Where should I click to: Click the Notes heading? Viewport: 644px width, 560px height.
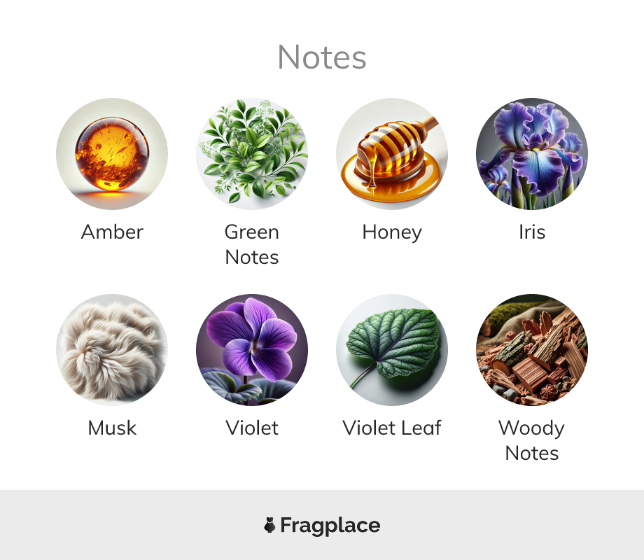pos(322,57)
